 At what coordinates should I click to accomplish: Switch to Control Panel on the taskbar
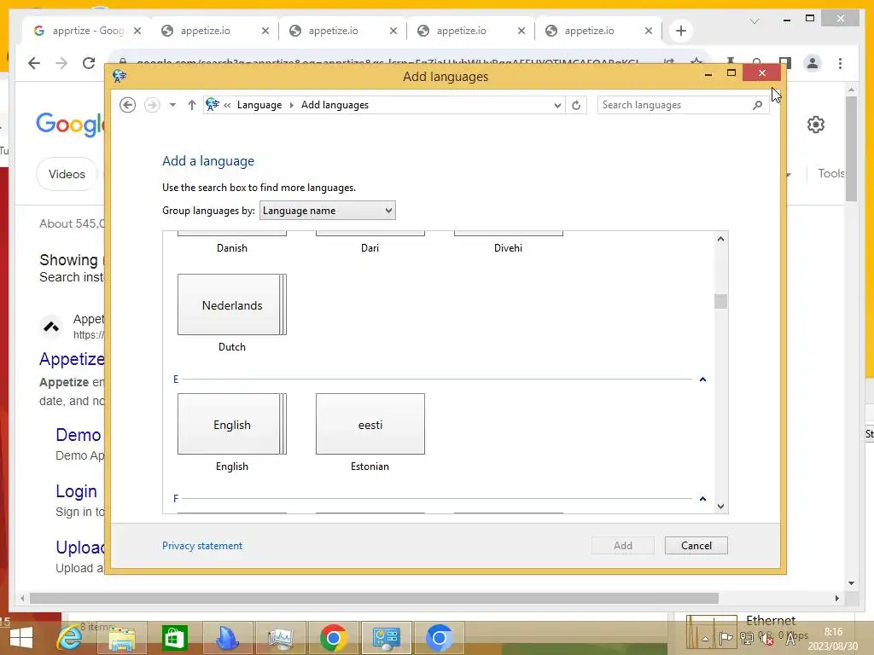[x=387, y=638]
